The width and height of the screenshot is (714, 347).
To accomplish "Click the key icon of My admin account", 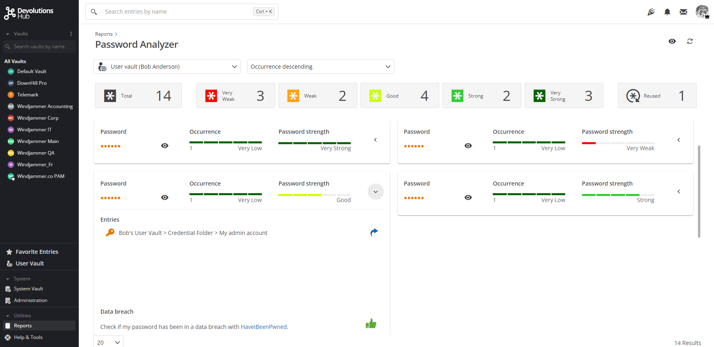I will pyautogui.click(x=110, y=233).
